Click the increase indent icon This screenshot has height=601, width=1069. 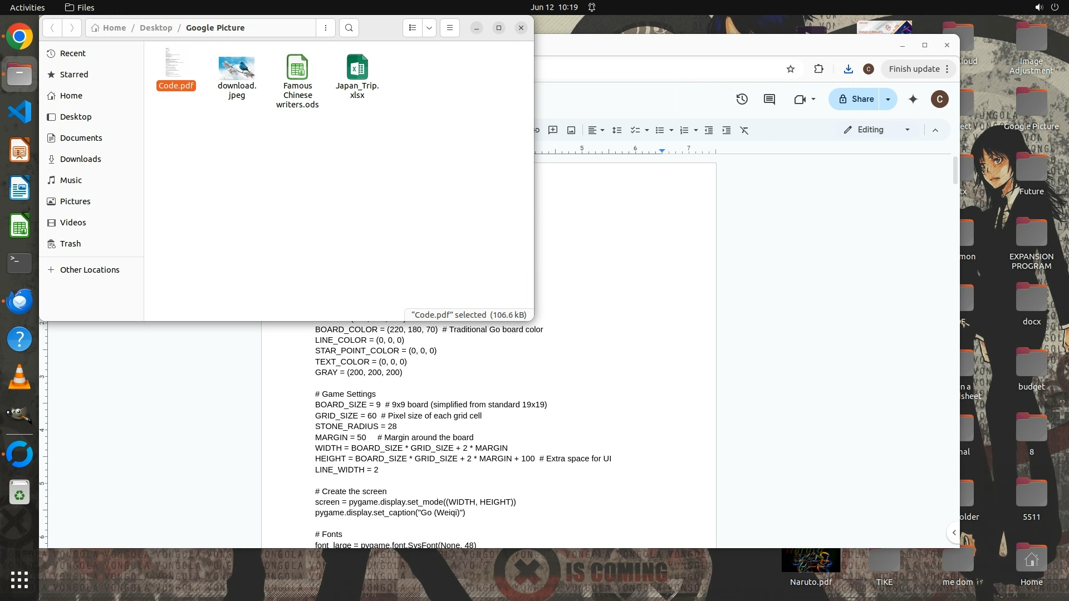tap(727, 130)
